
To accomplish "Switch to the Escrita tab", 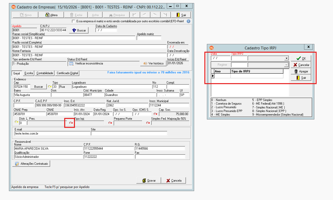I will 29,73.
